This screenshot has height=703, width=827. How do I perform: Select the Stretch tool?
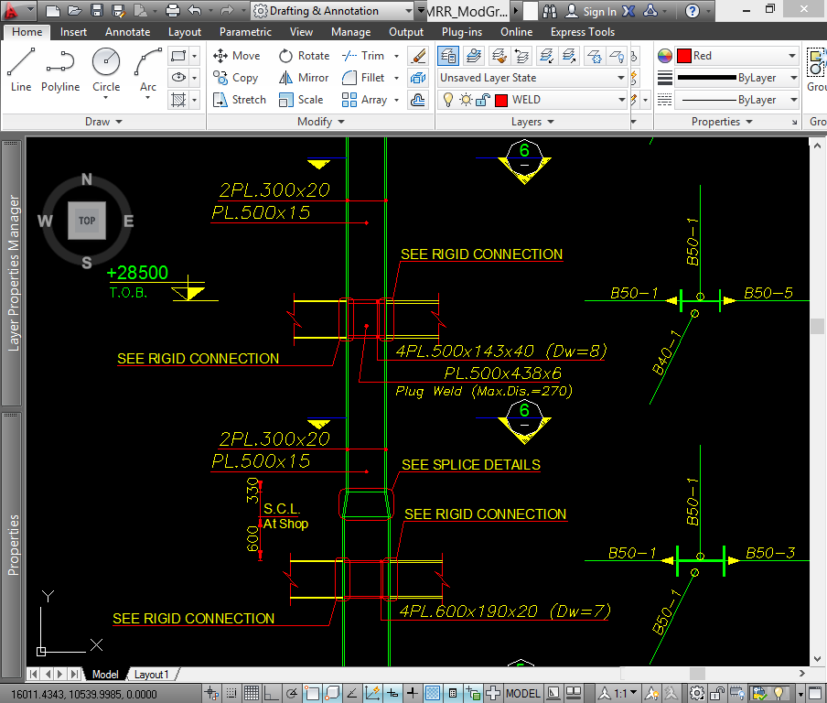click(239, 100)
